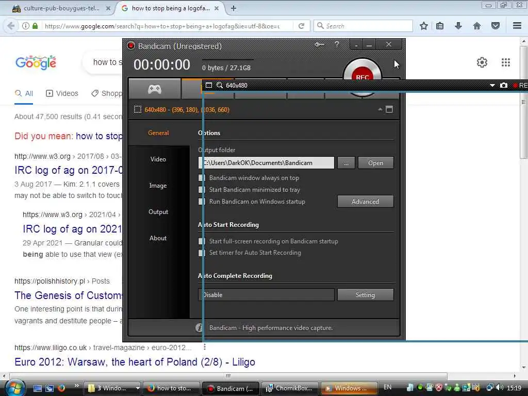Toggle Set timer for Auto Start Recording
Screen dimensions: 528x396
202,253
